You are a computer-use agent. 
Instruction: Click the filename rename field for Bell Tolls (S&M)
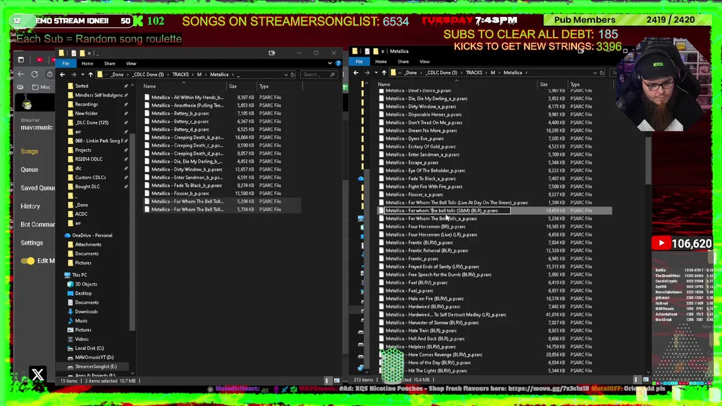447,210
